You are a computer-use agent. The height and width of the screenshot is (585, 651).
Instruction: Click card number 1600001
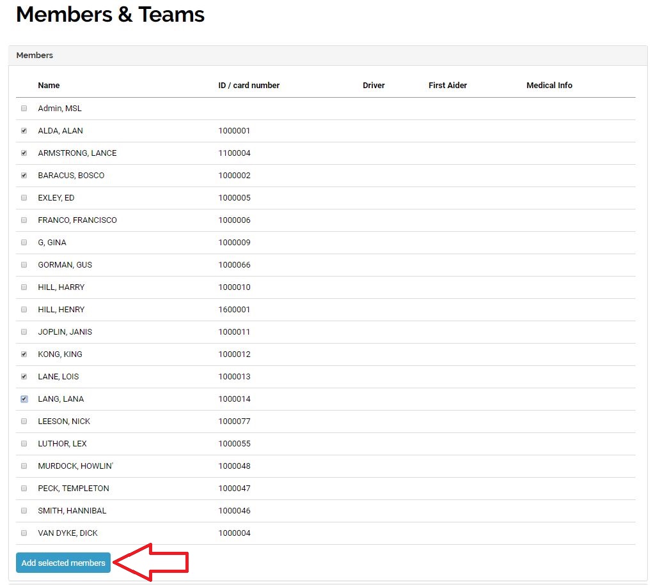click(234, 310)
